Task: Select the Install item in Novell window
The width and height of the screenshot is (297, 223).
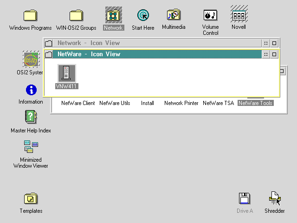Action: (x=148, y=103)
